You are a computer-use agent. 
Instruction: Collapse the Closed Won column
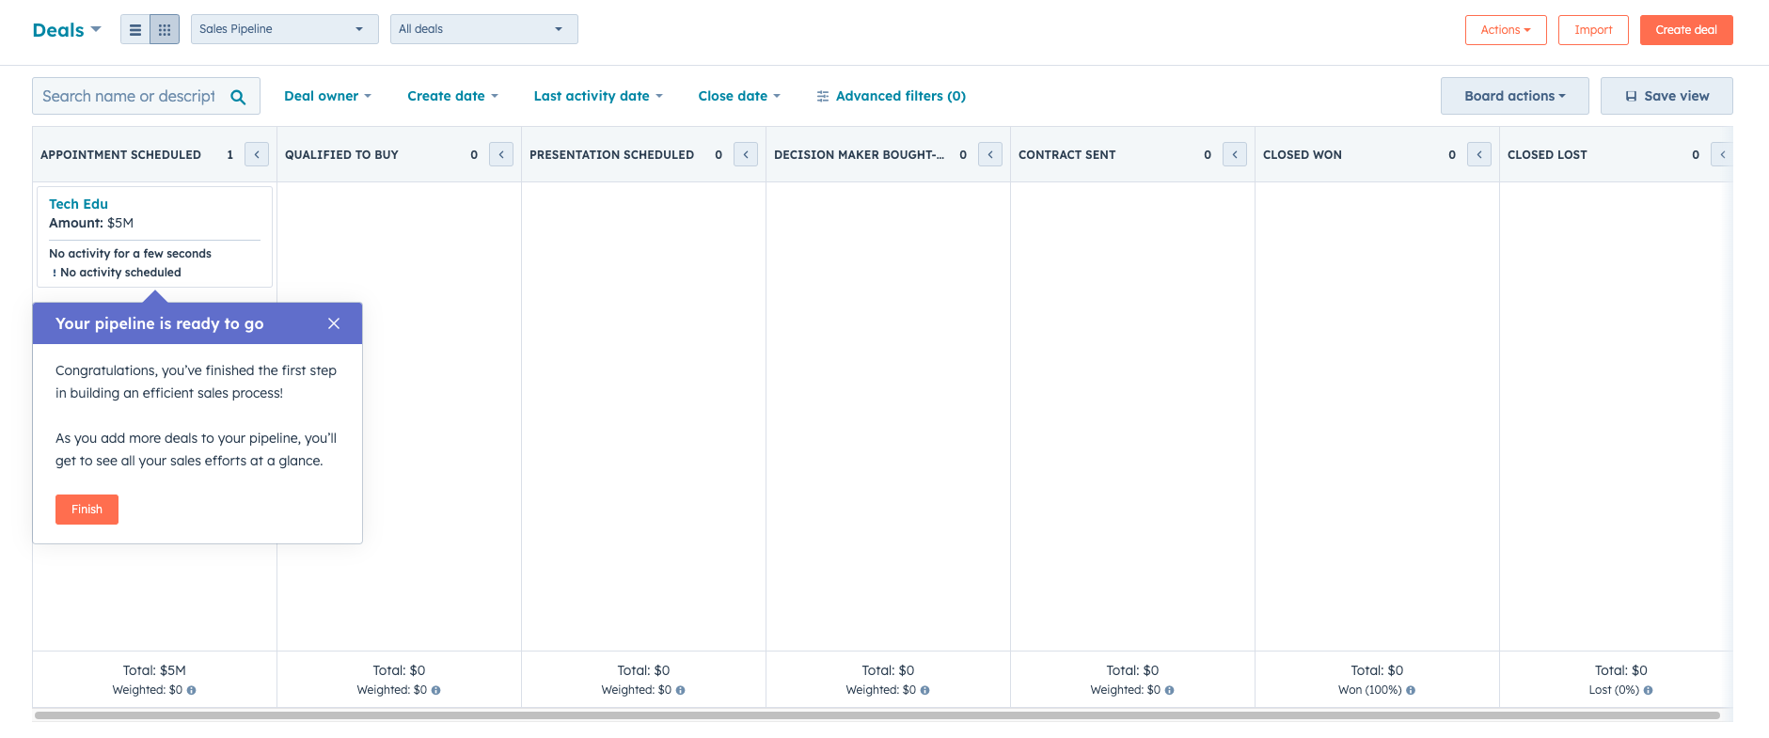[x=1479, y=154]
